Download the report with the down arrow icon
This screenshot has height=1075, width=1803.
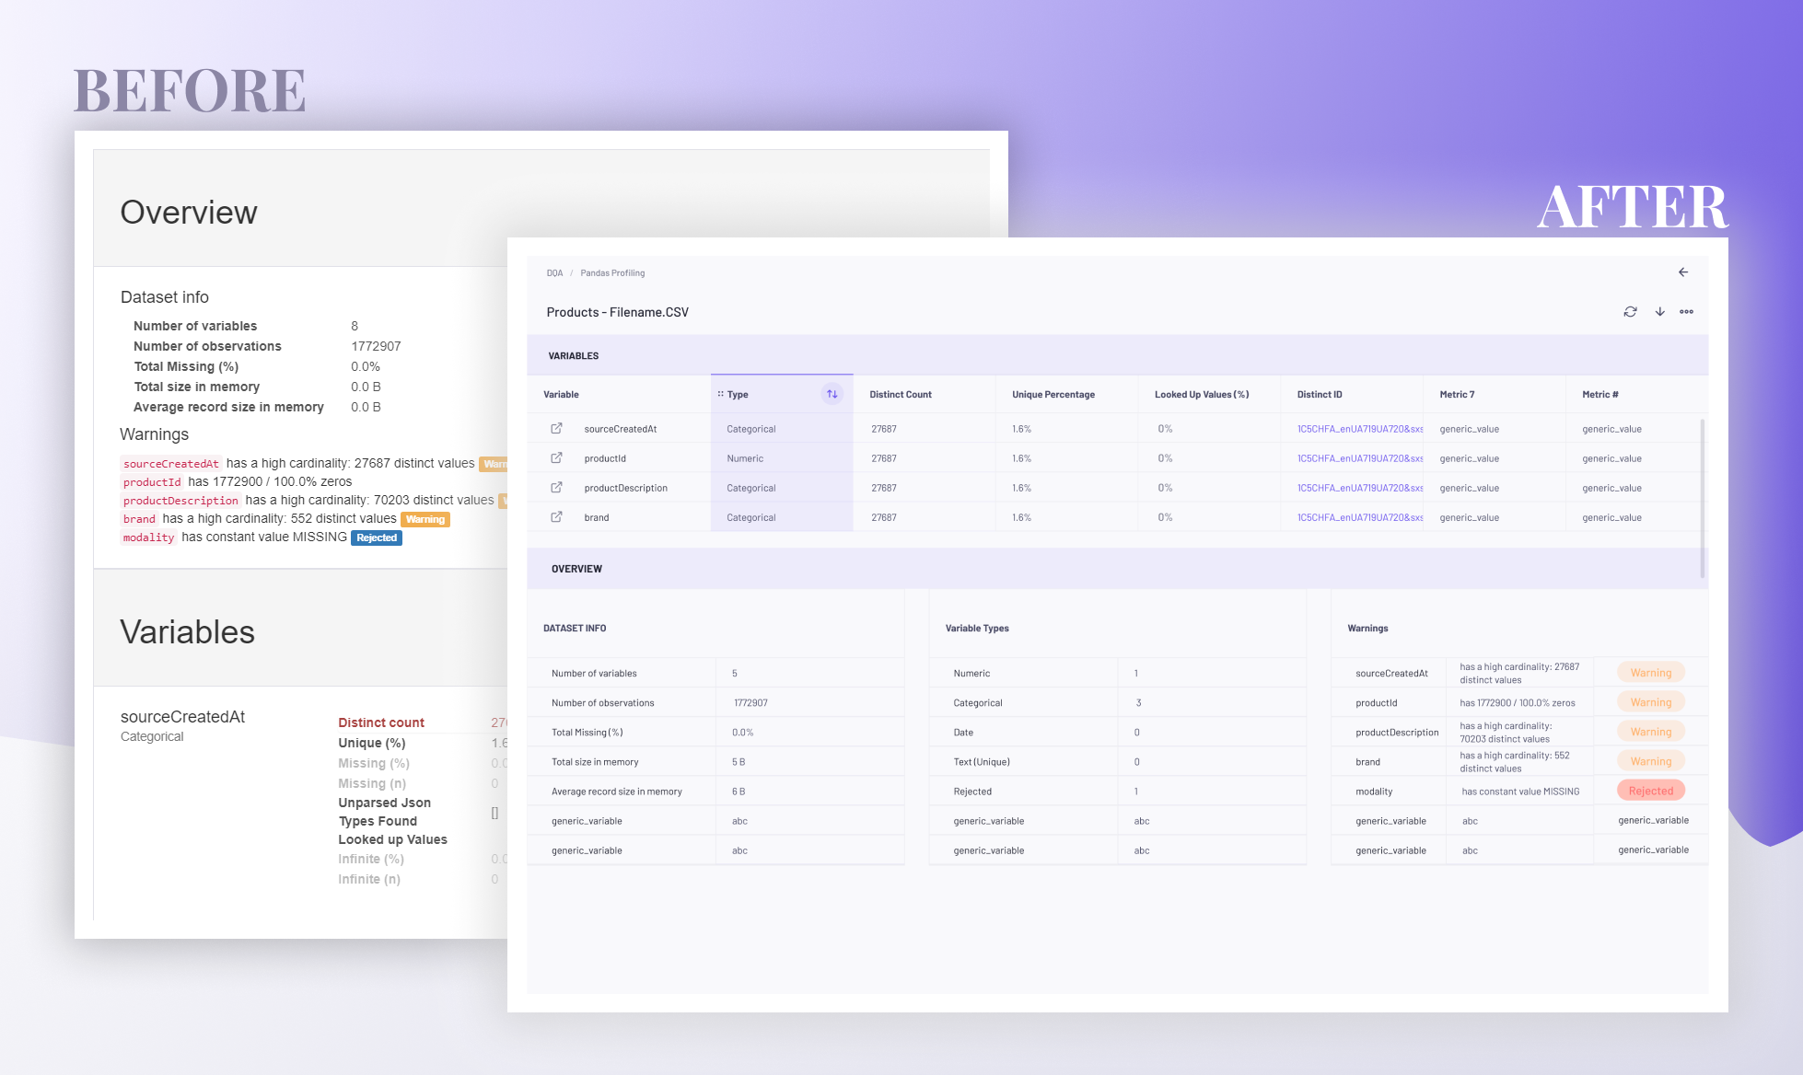(1659, 312)
